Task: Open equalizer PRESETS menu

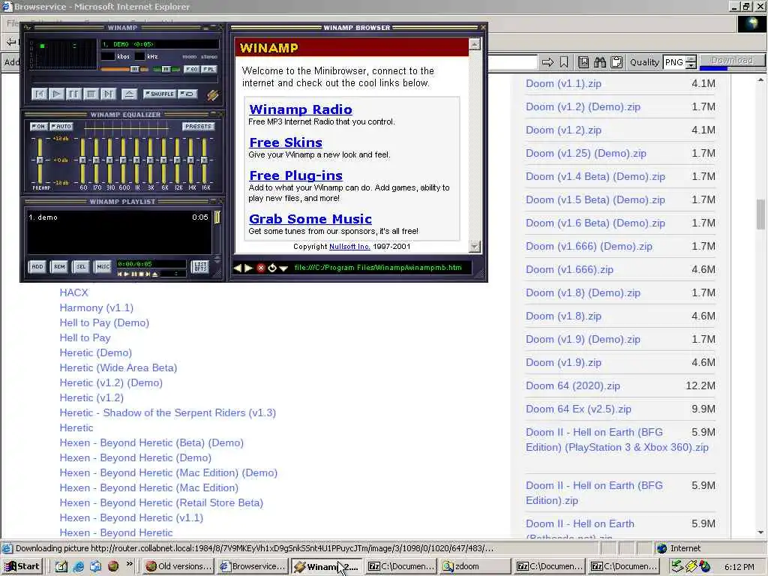Action: pyautogui.click(x=198, y=126)
